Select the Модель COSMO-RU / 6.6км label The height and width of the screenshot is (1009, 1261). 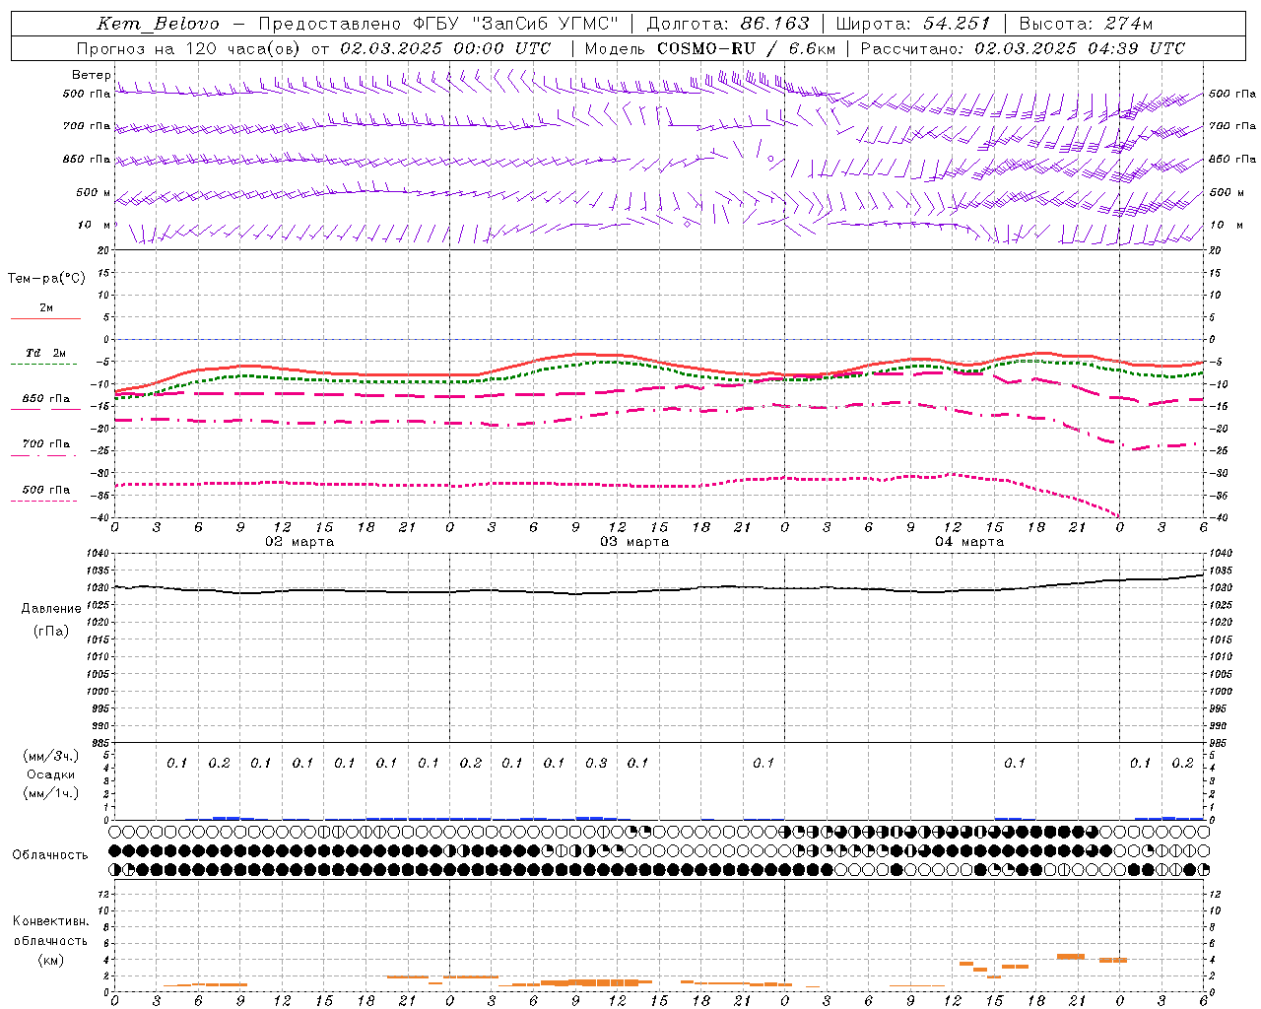coord(710,48)
